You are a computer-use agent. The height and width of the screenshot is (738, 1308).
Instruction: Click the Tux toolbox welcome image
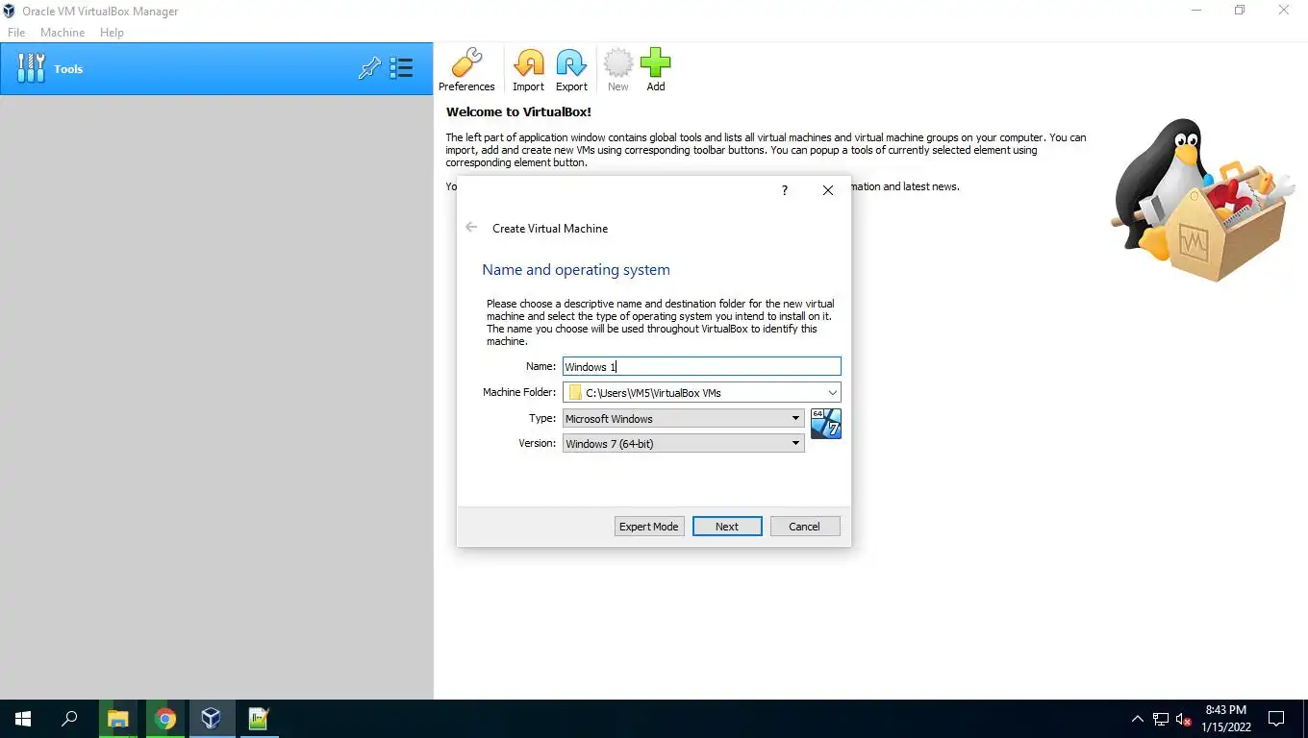[x=1202, y=200]
